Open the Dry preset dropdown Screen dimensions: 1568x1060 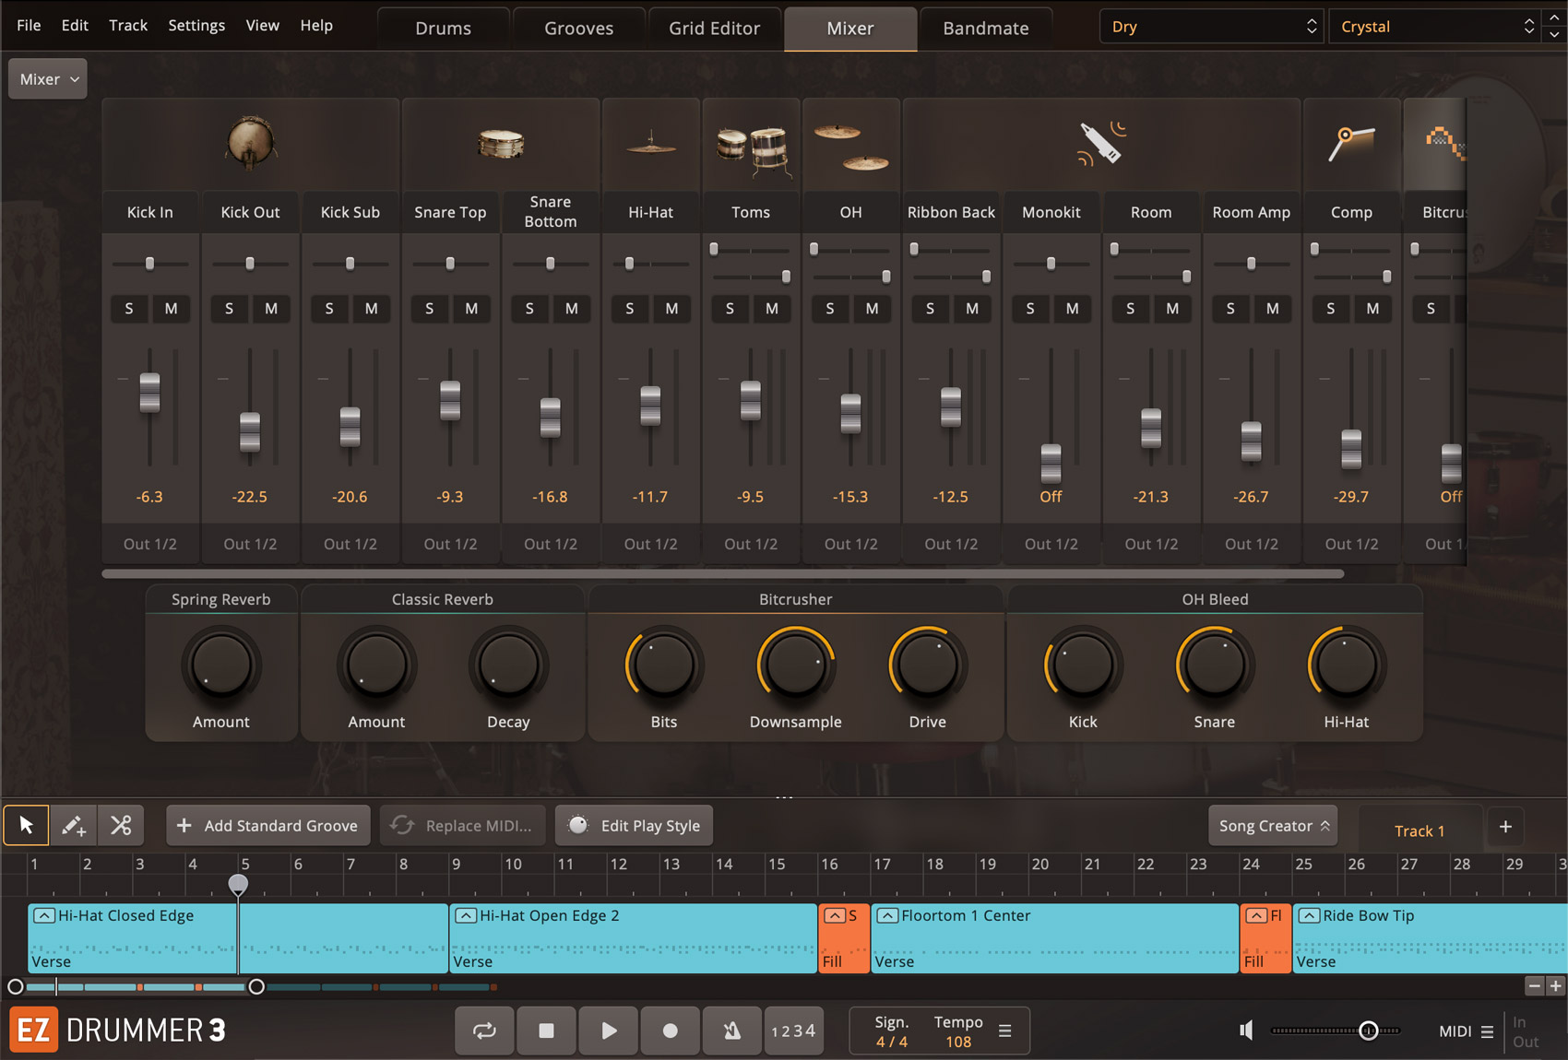point(1211,27)
